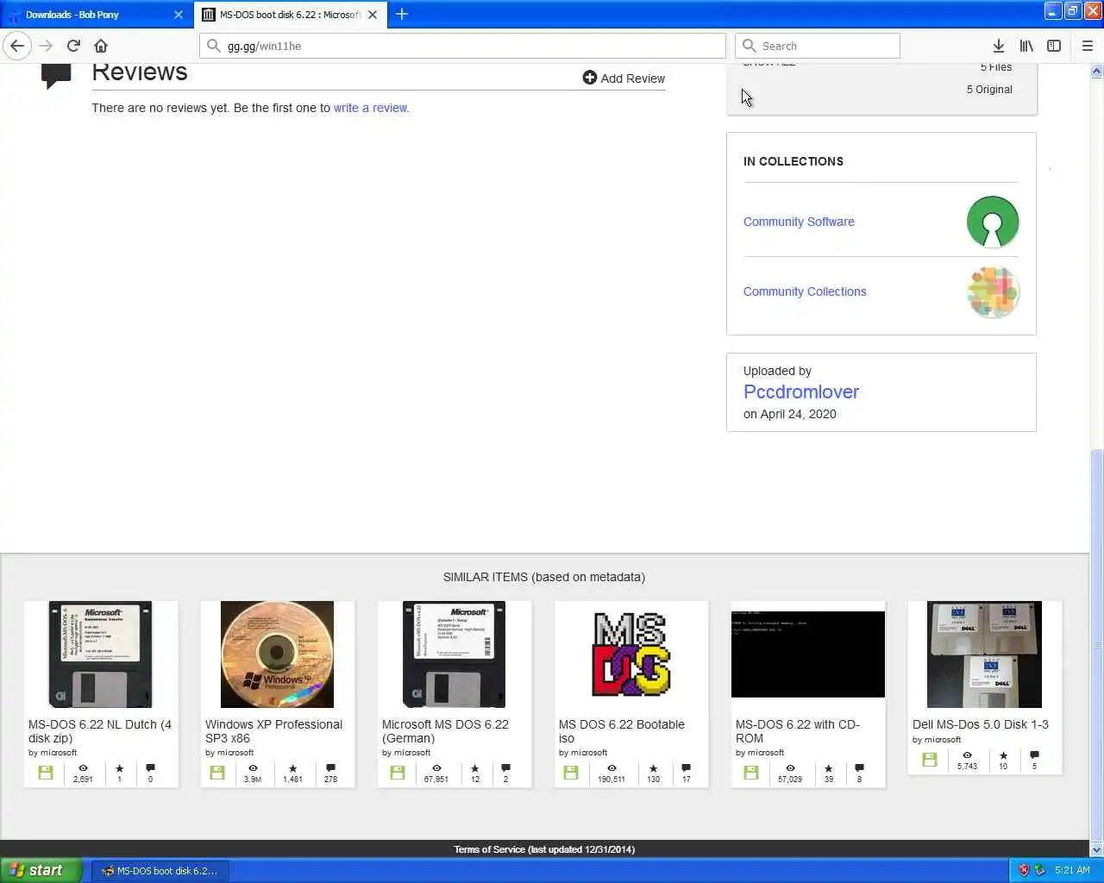Viewport: 1104px width, 883px height.
Task: Open Community Software collection link
Action: click(799, 222)
